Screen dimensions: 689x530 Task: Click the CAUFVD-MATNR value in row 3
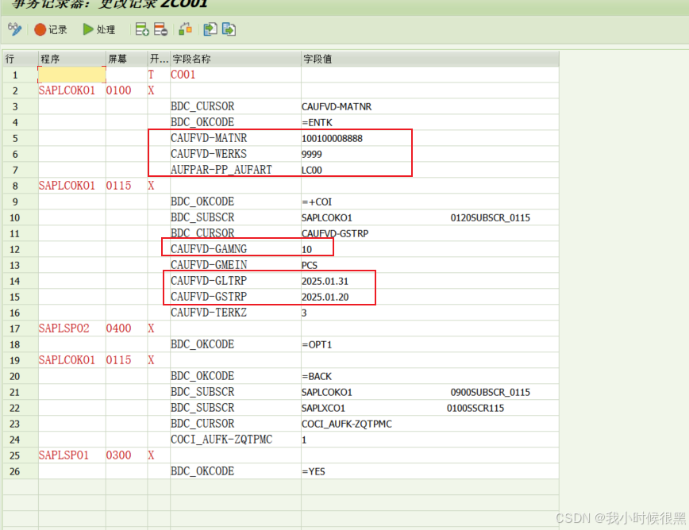pos(336,106)
